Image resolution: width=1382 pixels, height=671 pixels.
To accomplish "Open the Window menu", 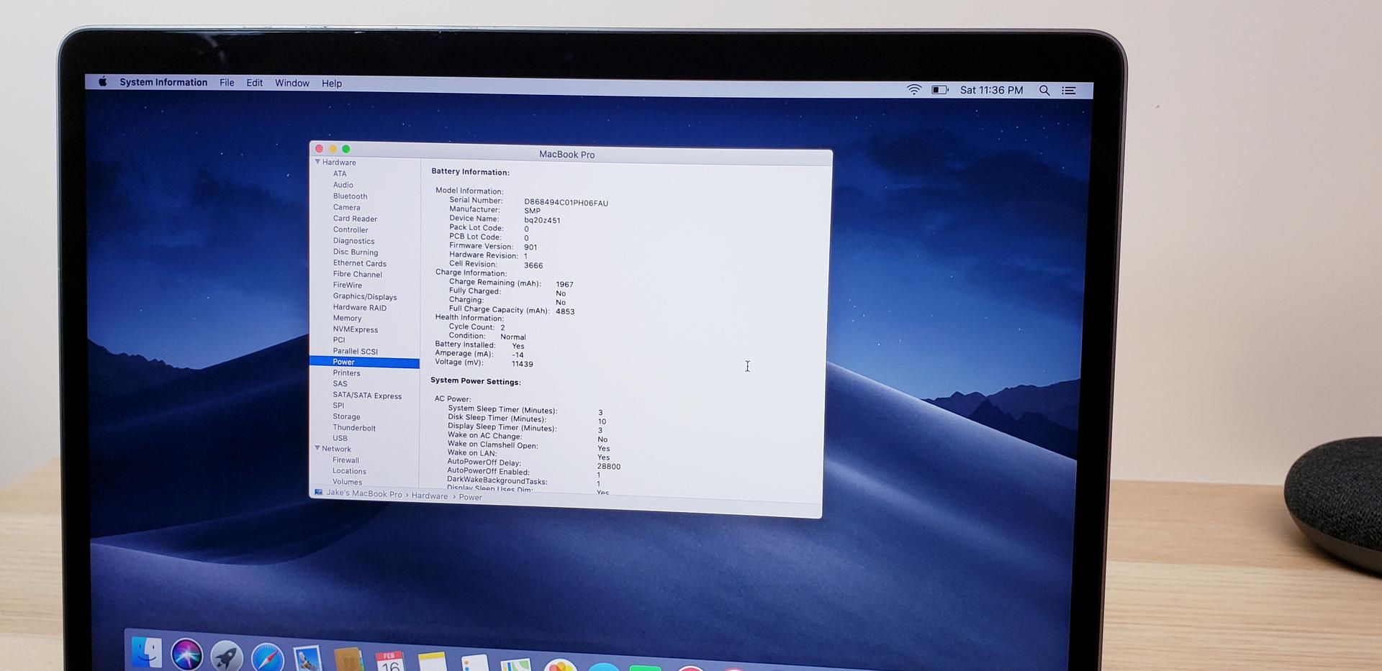I will click(x=292, y=83).
